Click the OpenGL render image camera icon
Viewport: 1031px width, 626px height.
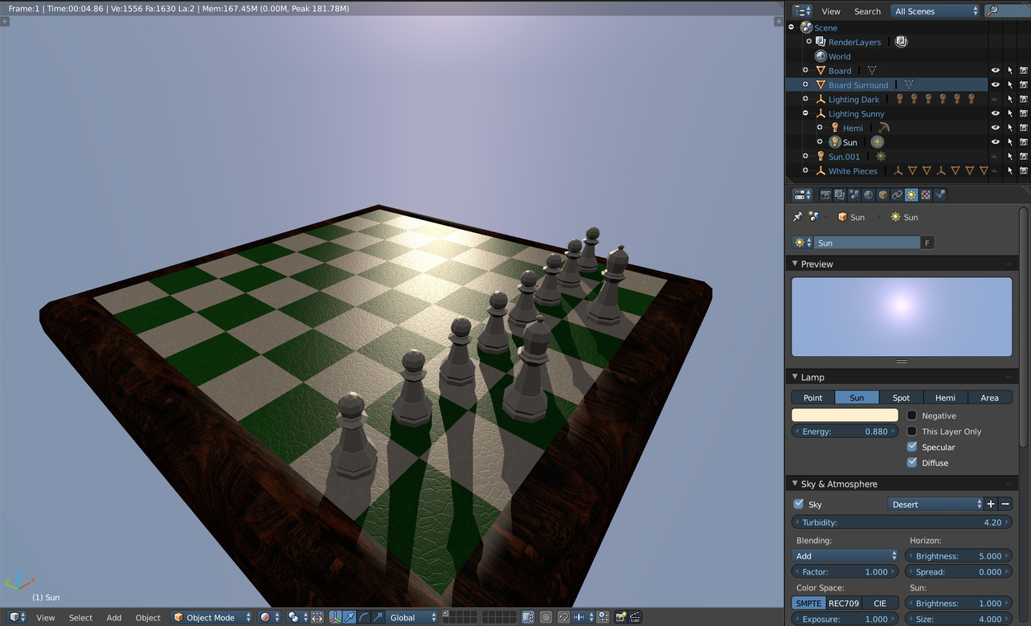click(621, 617)
